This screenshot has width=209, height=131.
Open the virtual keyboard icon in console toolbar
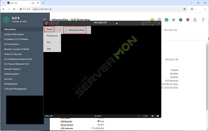tap(52, 23)
